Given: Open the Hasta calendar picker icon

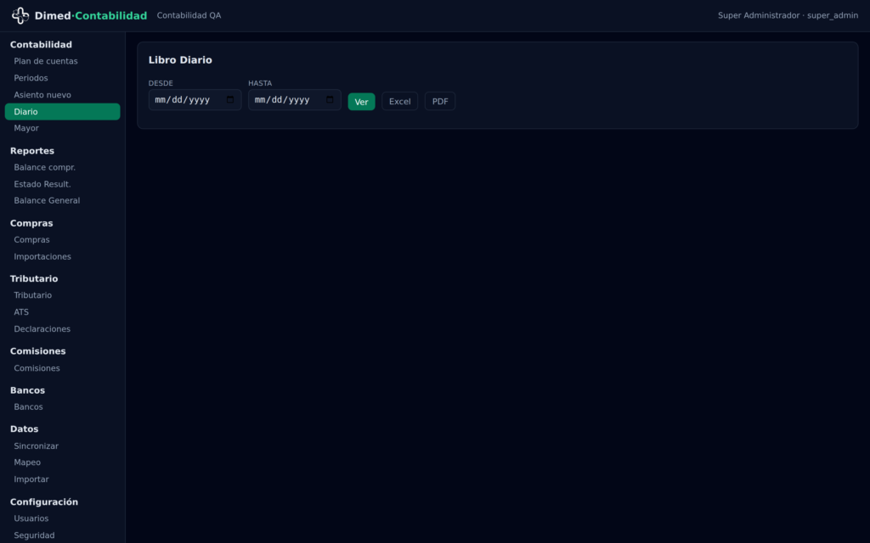Looking at the screenshot, I should click(x=330, y=100).
